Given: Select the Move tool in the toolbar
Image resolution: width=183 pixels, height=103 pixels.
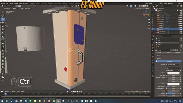Looking at the screenshot, I should pyautogui.click(x=3, y=19).
